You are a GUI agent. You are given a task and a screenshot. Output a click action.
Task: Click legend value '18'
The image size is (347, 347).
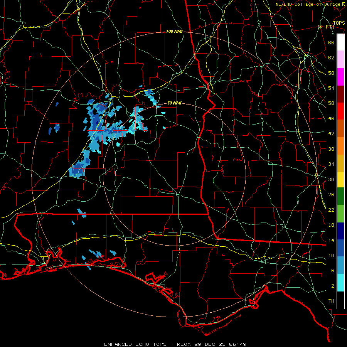tap(331, 225)
